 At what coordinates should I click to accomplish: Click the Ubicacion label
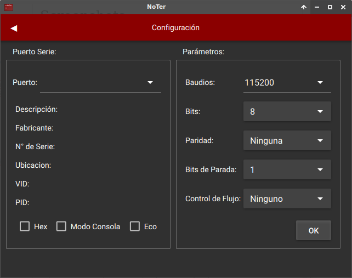pos(33,165)
